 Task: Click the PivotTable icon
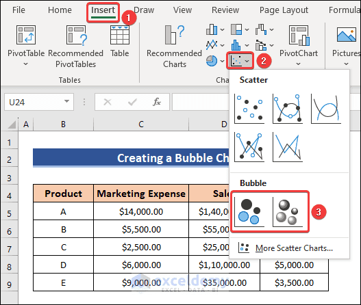[x=26, y=35]
